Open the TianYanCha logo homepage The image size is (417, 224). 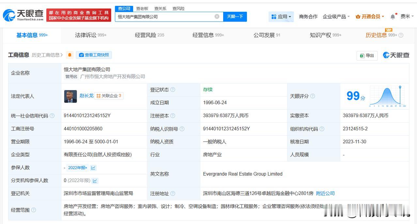point(23,15)
